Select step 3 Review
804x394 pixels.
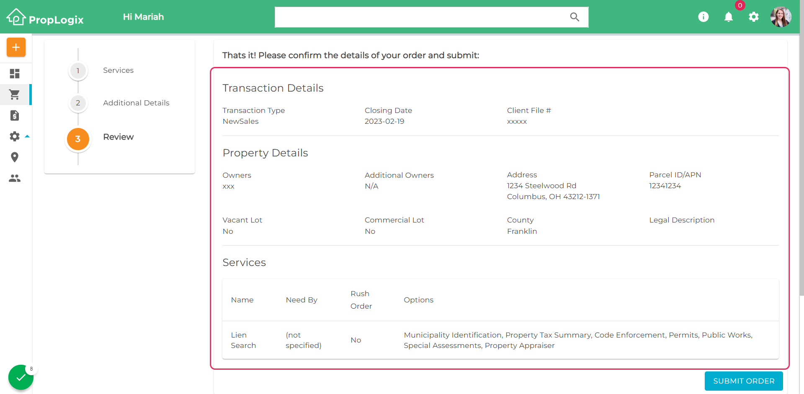78,139
